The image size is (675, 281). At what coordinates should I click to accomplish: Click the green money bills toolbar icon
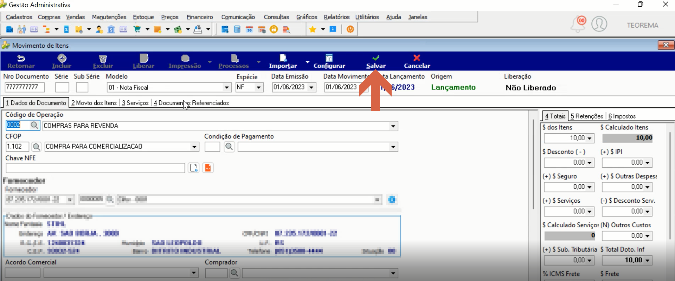pyautogui.click(x=178, y=29)
